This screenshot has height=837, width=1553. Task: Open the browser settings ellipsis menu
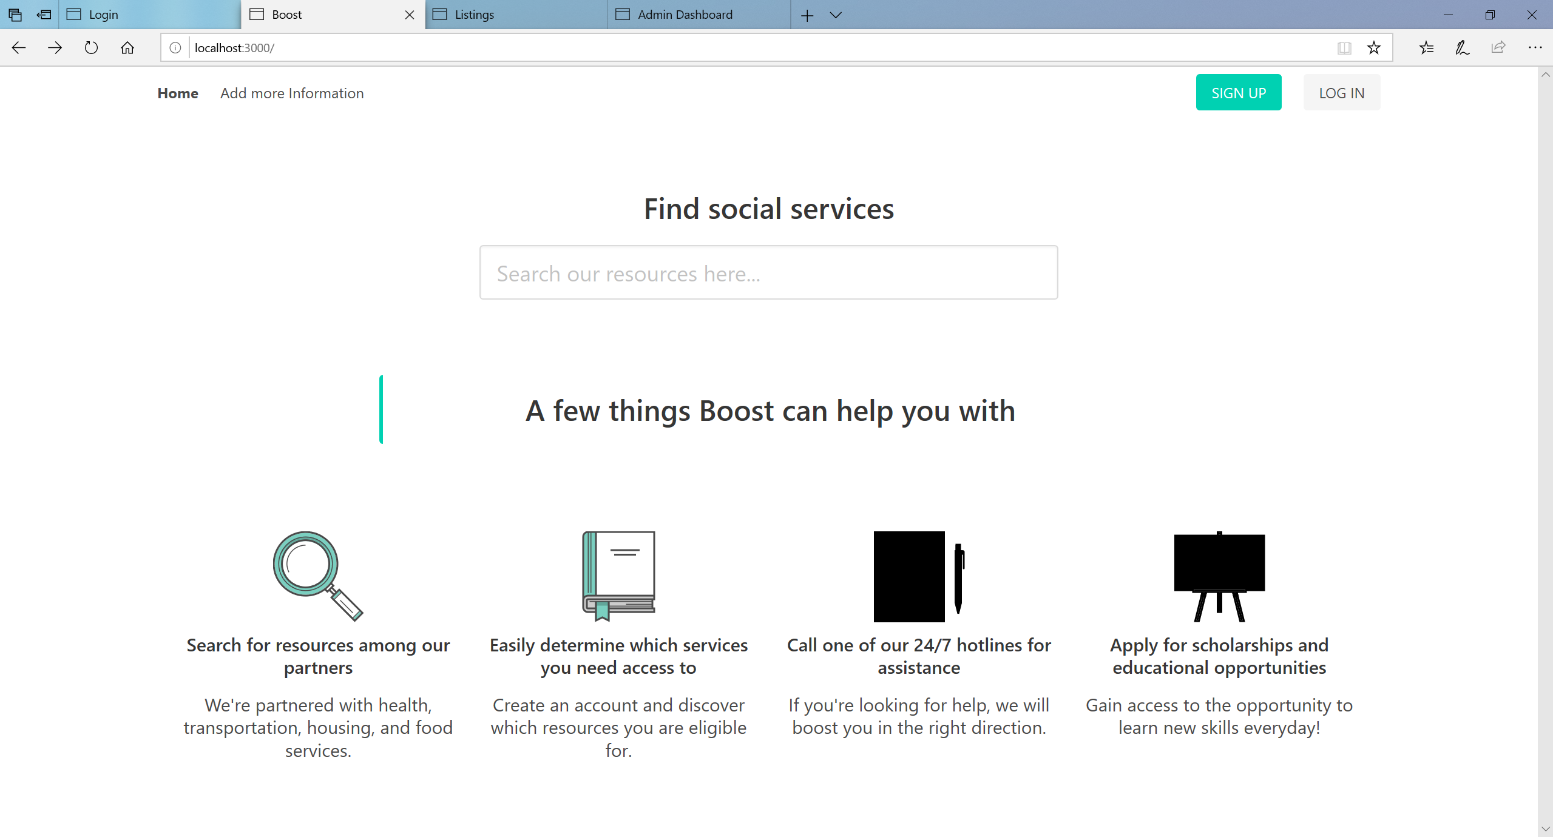coord(1535,47)
